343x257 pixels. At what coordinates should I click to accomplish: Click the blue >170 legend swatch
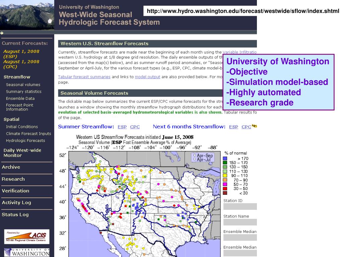(x=225, y=158)
